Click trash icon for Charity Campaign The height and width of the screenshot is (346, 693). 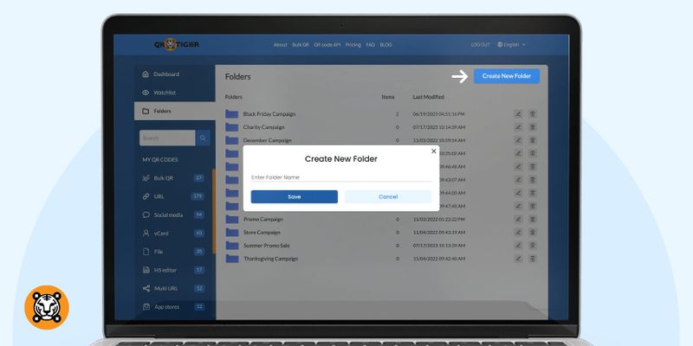[533, 127]
